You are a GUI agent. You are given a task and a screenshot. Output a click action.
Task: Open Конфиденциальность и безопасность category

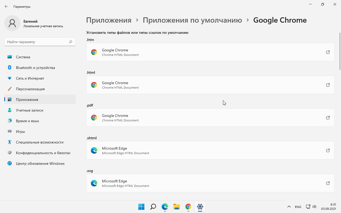pyautogui.click(x=40, y=153)
